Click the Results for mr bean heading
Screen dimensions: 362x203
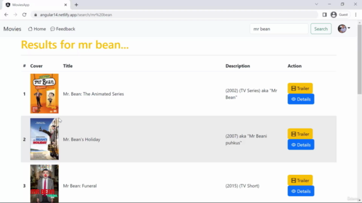click(75, 45)
